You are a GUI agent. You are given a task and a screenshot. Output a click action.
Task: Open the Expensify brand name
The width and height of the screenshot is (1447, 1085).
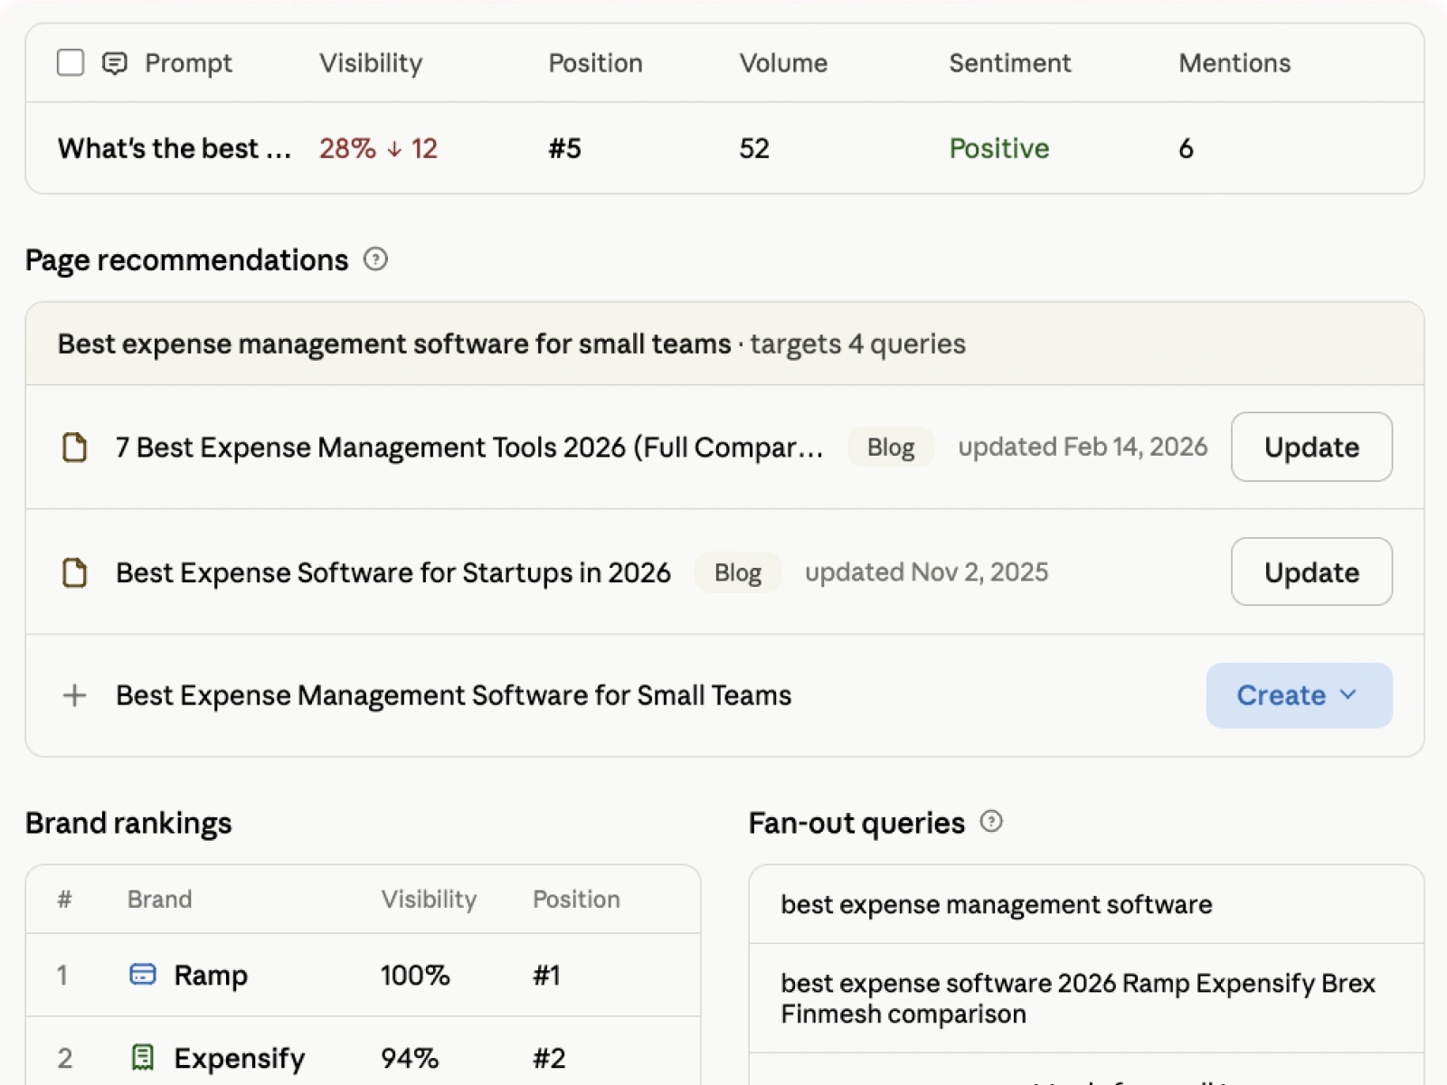(240, 1058)
